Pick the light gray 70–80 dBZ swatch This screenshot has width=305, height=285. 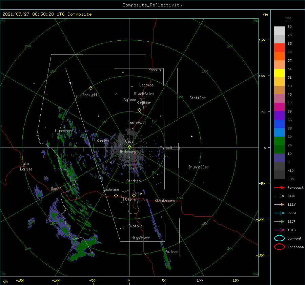point(279,31)
